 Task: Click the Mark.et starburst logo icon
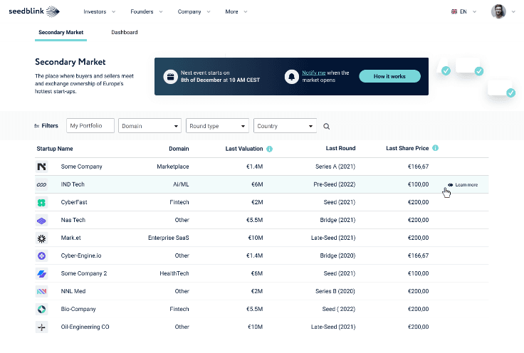coord(41,238)
